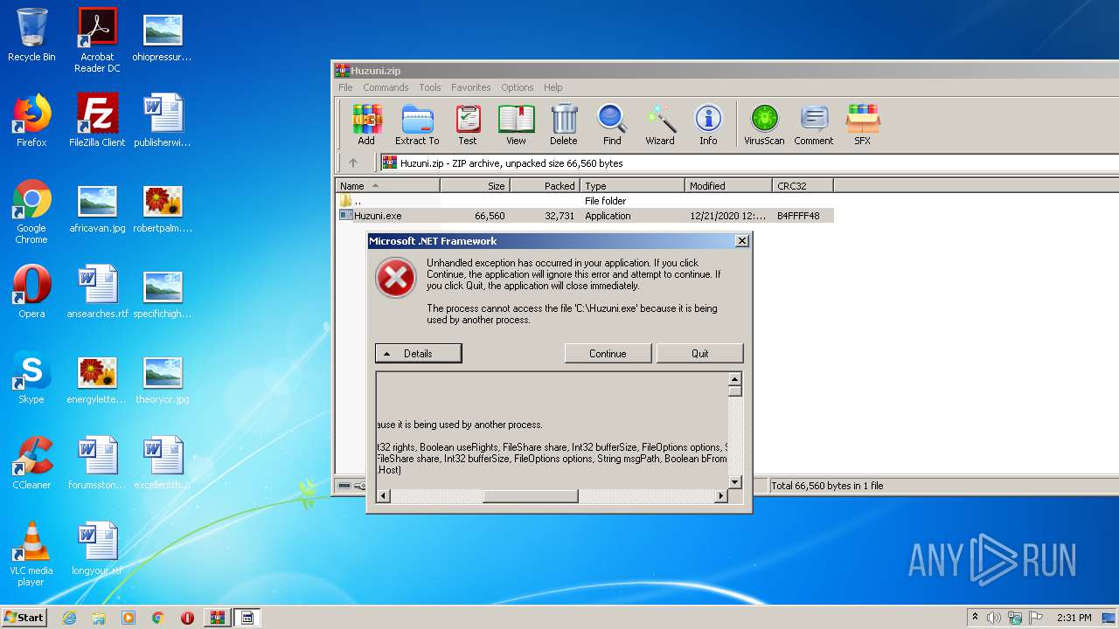Sort by CRC32 column header
1119x629 pixels.
tap(803, 185)
